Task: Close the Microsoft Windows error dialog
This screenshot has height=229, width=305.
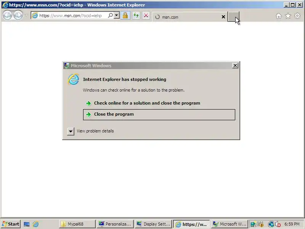Action: tap(235, 66)
